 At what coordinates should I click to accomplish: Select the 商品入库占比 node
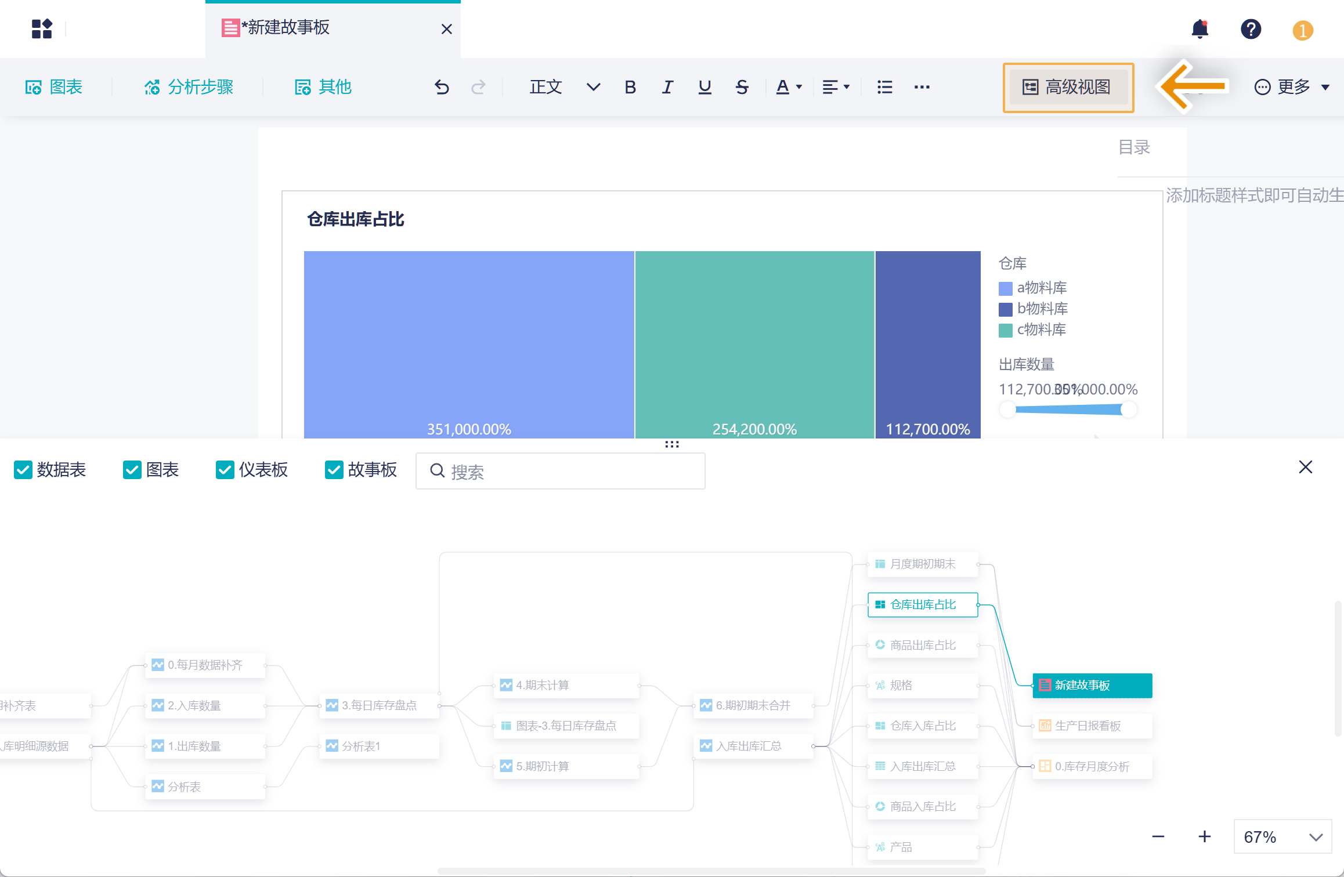pyautogui.click(x=923, y=806)
